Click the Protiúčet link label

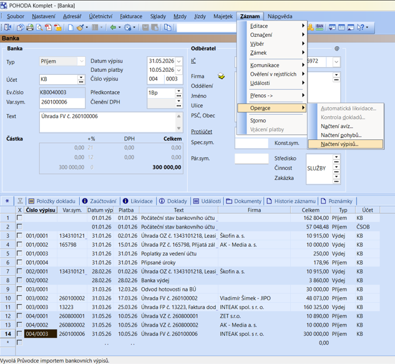tap(201, 132)
